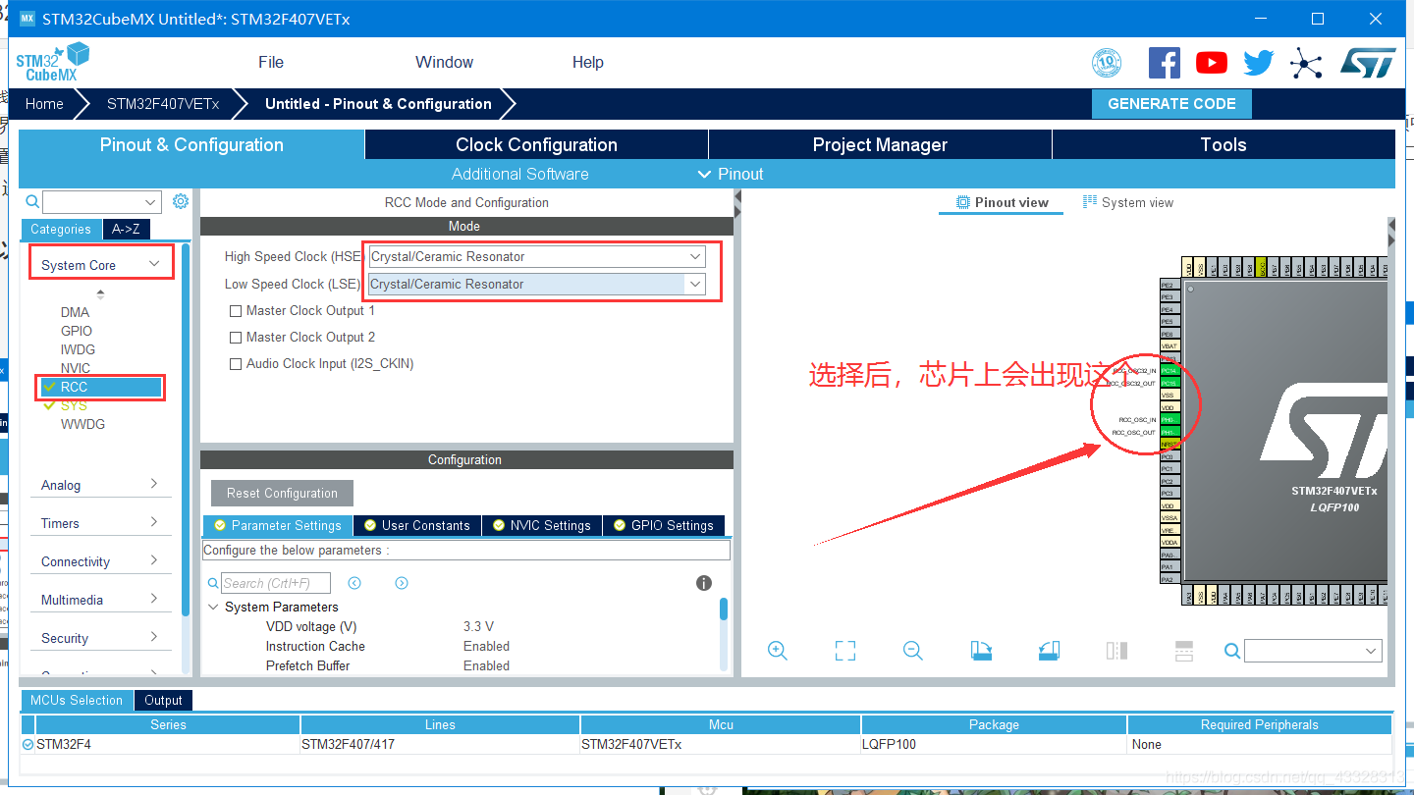Open the Help menu
Image resolution: width=1414 pixels, height=795 pixels.
coord(588,62)
